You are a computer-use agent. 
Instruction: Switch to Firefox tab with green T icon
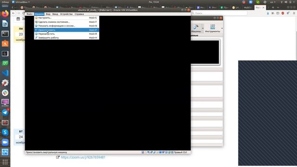point(225,7)
